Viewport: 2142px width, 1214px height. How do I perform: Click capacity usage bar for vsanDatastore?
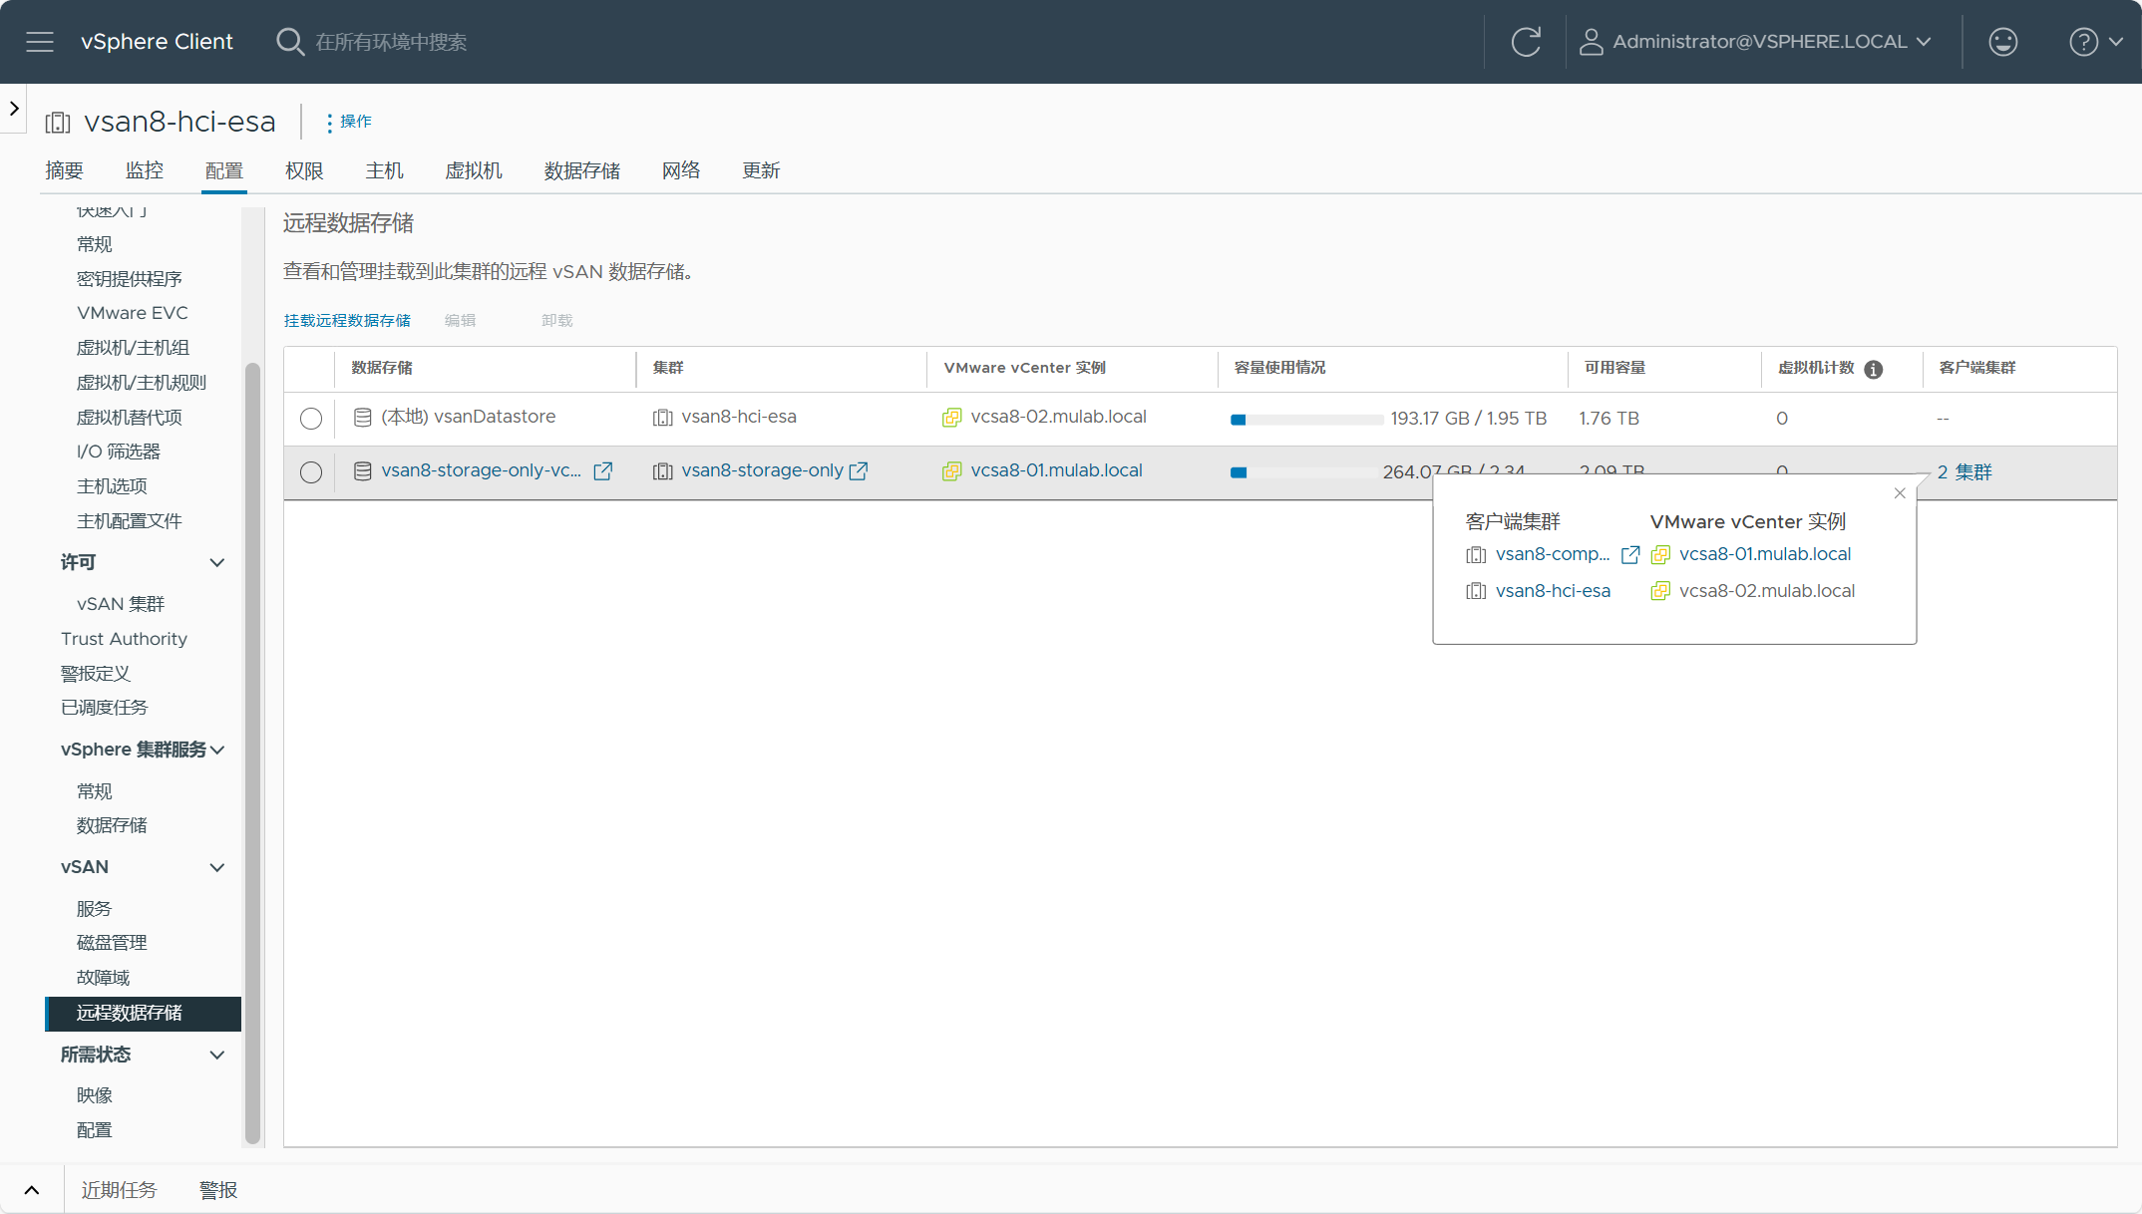tap(1306, 420)
